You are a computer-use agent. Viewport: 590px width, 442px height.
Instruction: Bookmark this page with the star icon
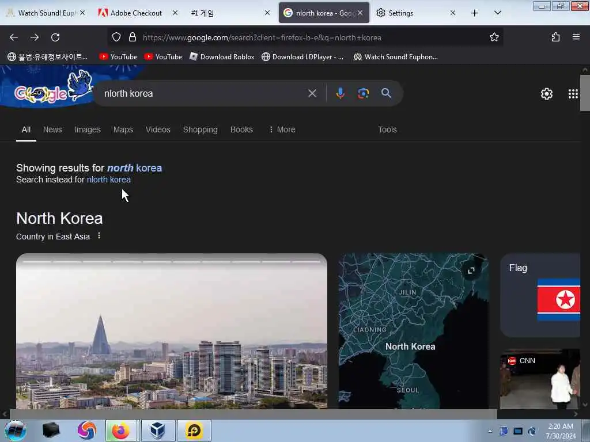(x=494, y=37)
